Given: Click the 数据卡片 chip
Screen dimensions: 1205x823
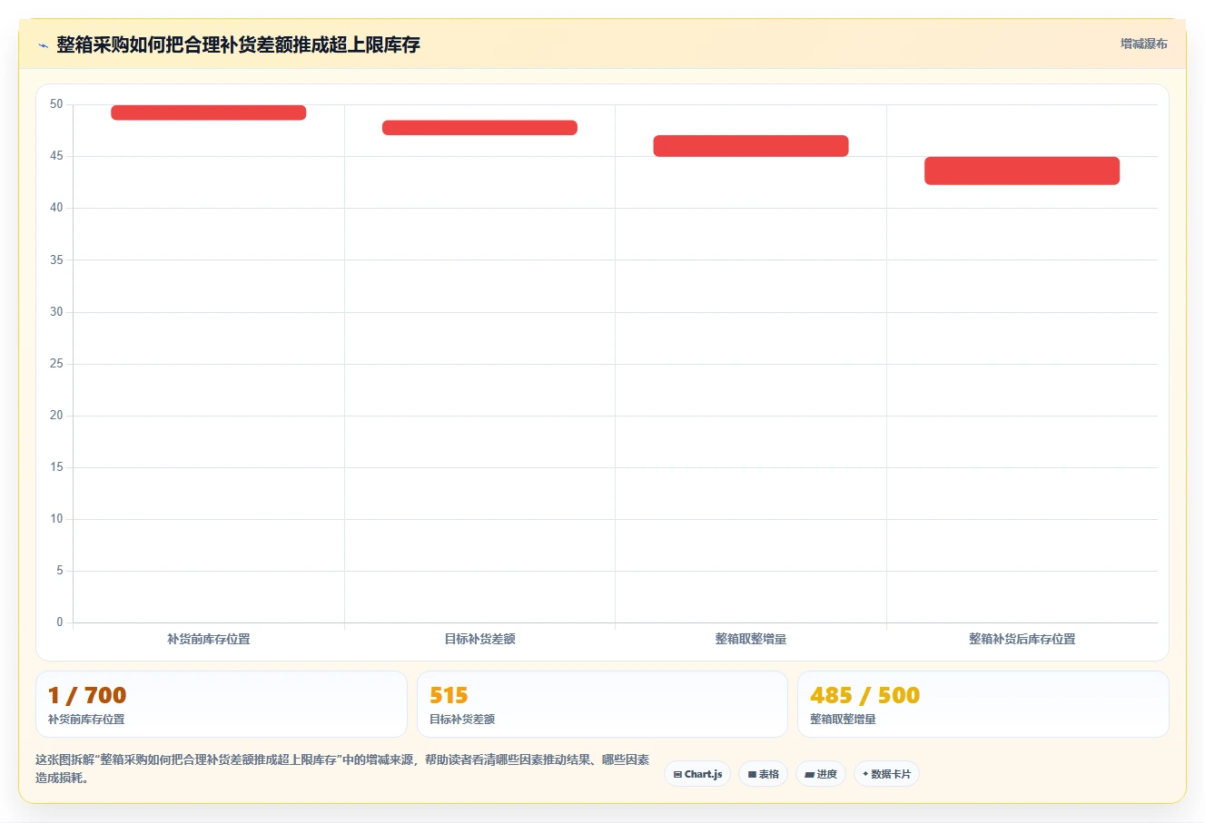Looking at the screenshot, I should (886, 774).
